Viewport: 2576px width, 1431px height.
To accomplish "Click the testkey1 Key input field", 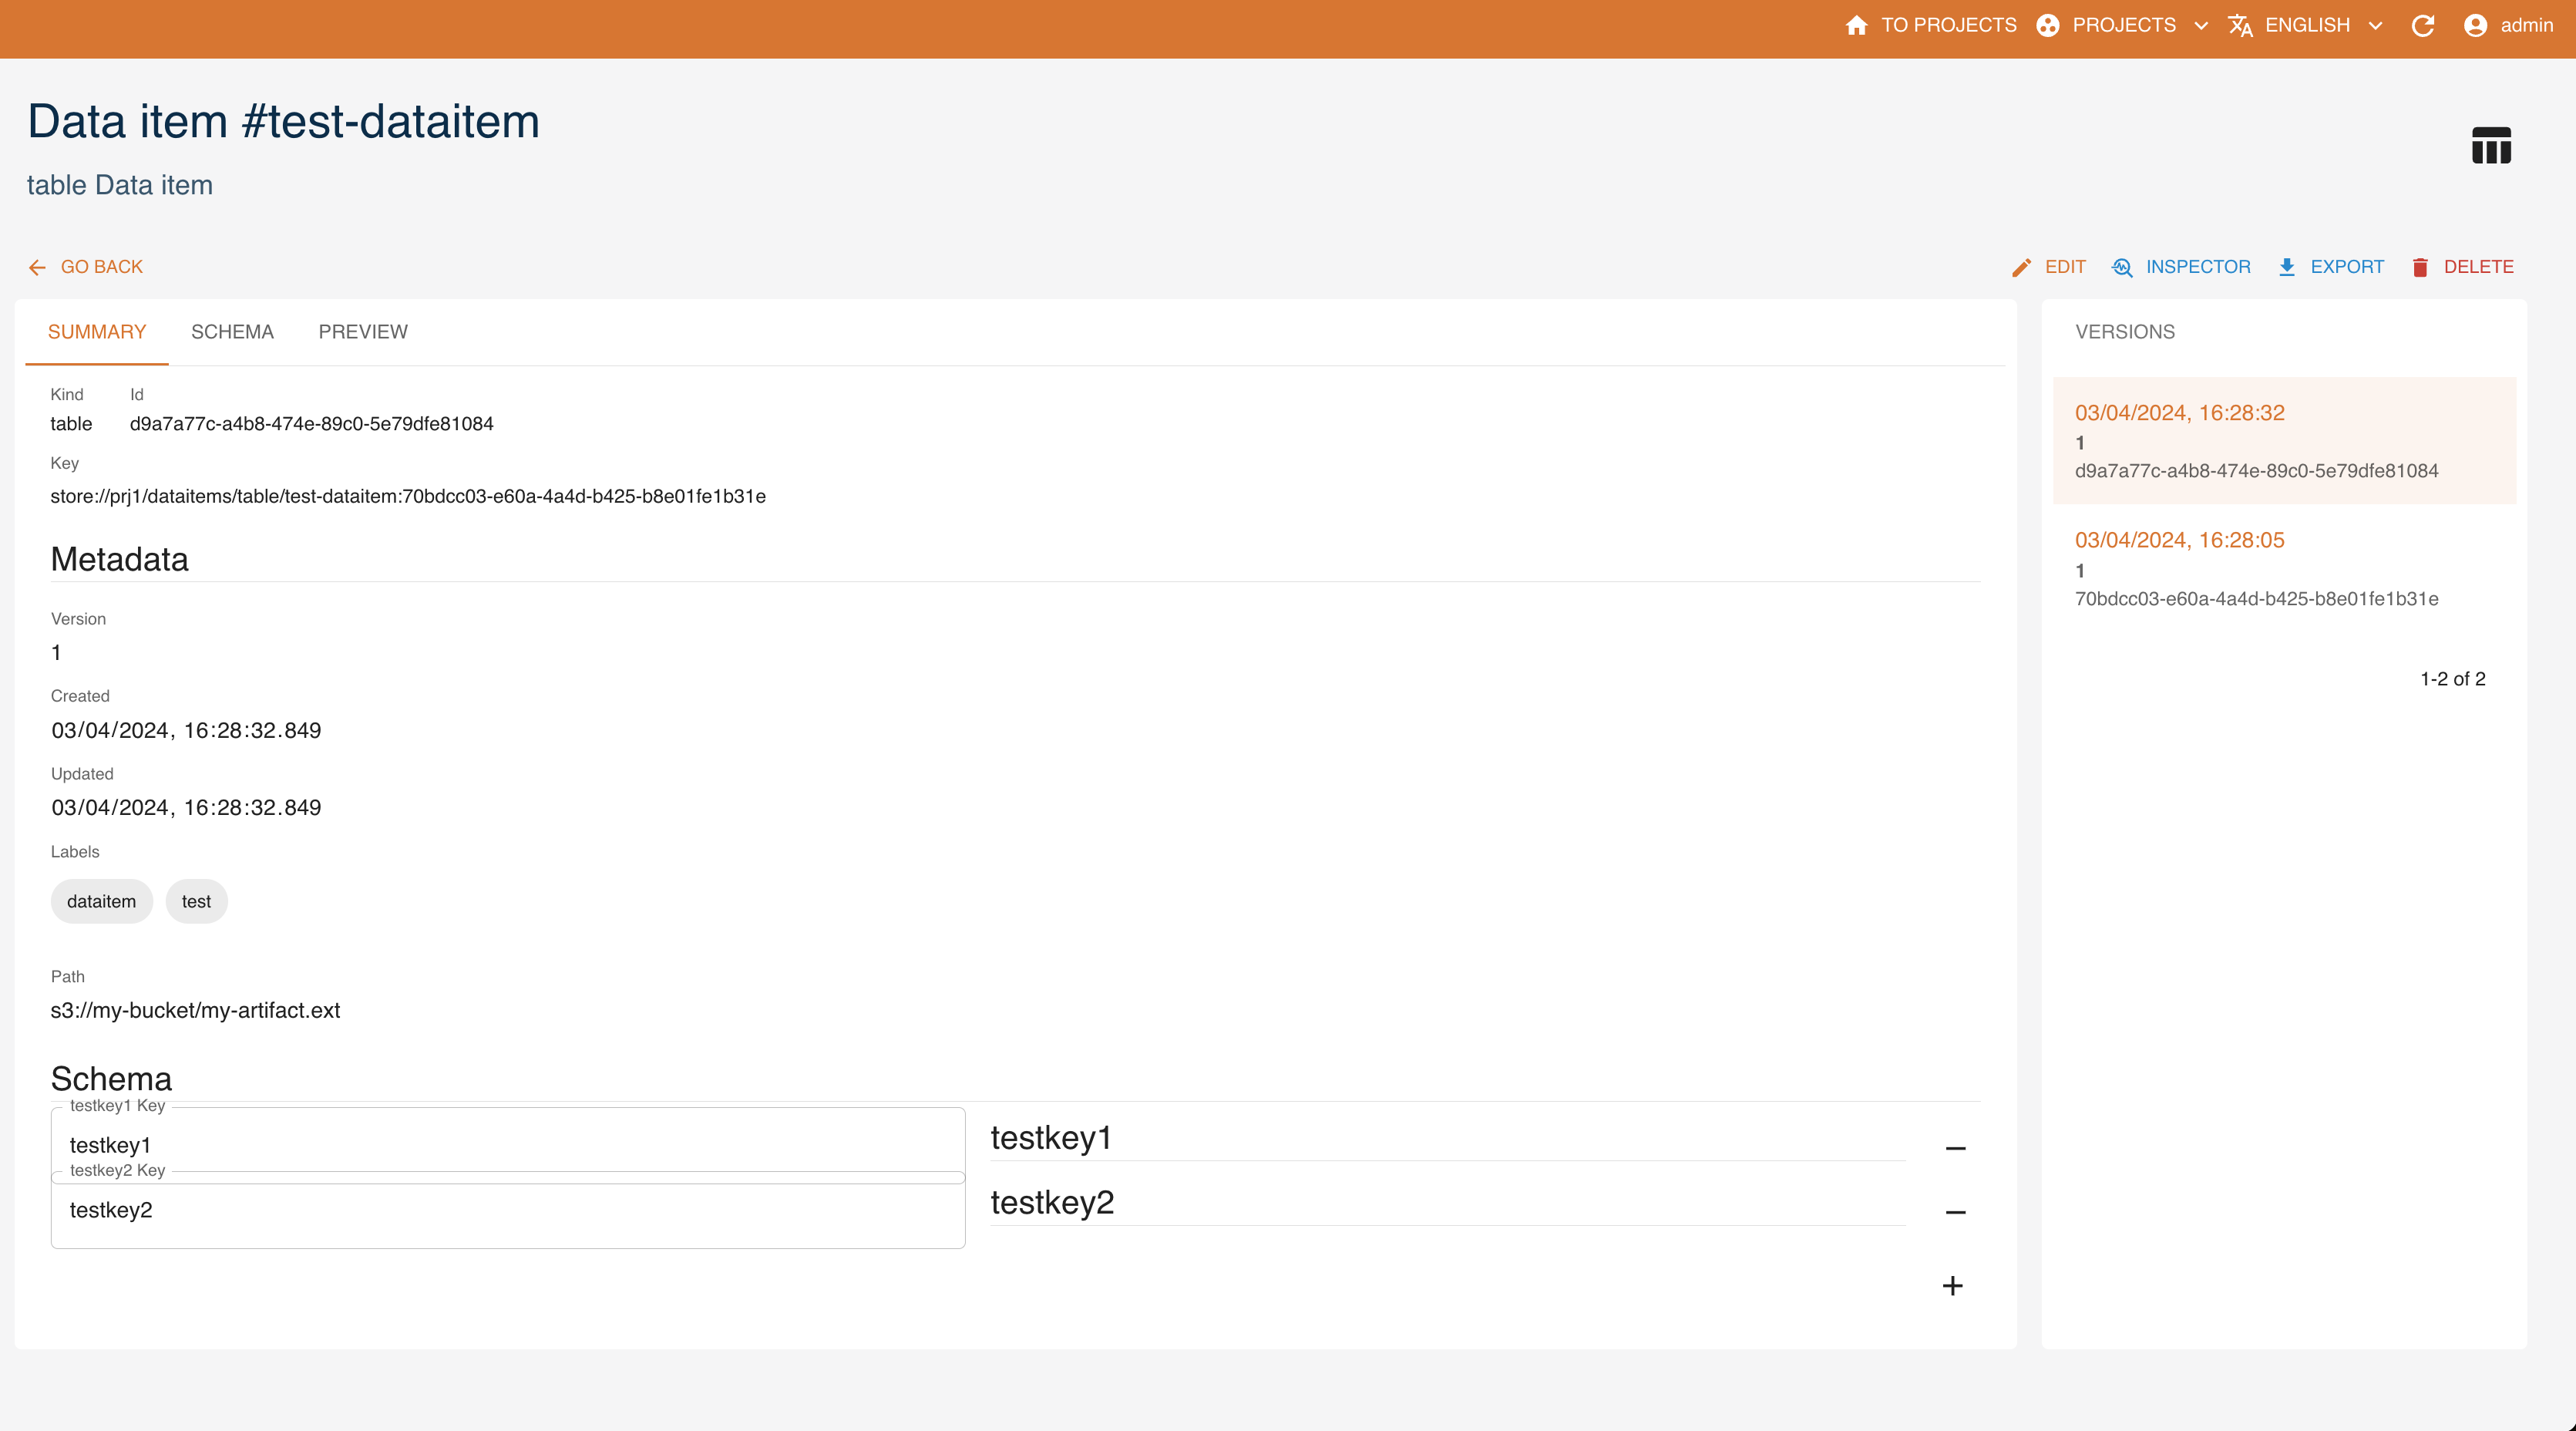I will pyautogui.click(x=508, y=1145).
